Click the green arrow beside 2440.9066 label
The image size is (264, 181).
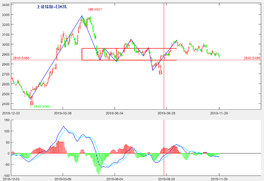[32, 107]
